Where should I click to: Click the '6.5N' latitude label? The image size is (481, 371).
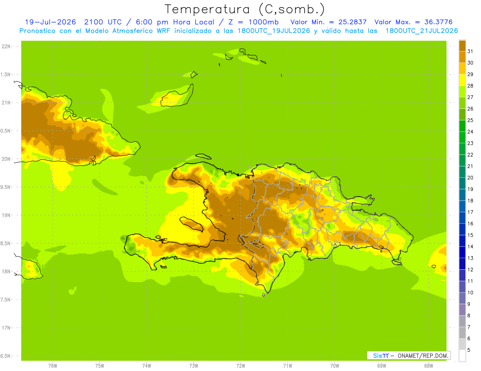[5, 356]
